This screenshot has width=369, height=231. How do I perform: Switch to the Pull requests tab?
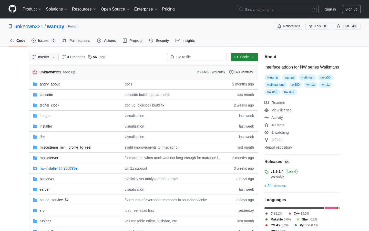click(76, 41)
